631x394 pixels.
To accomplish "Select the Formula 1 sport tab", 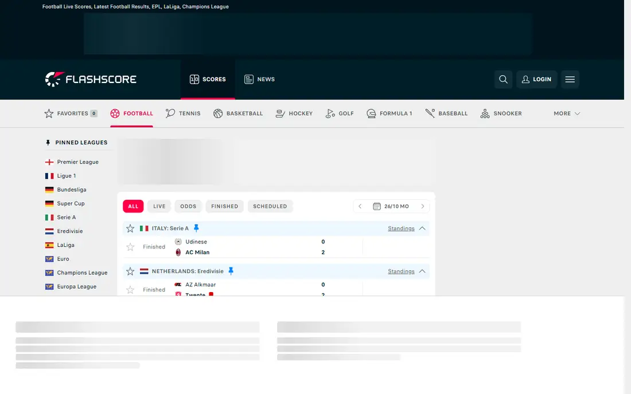I will pyautogui.click(x=389, y=113).
